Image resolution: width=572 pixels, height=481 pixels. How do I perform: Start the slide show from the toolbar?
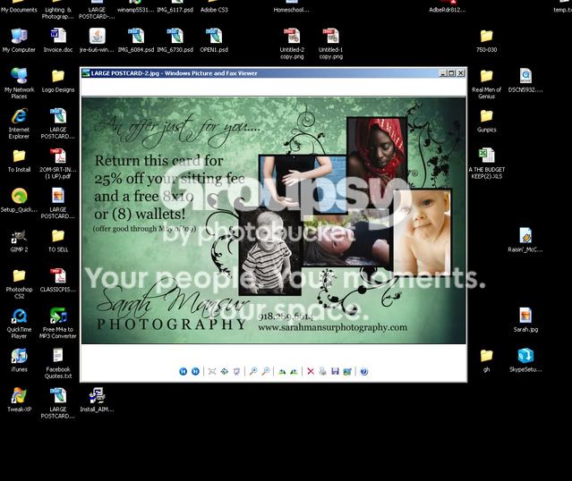click(x=236, y=371)
